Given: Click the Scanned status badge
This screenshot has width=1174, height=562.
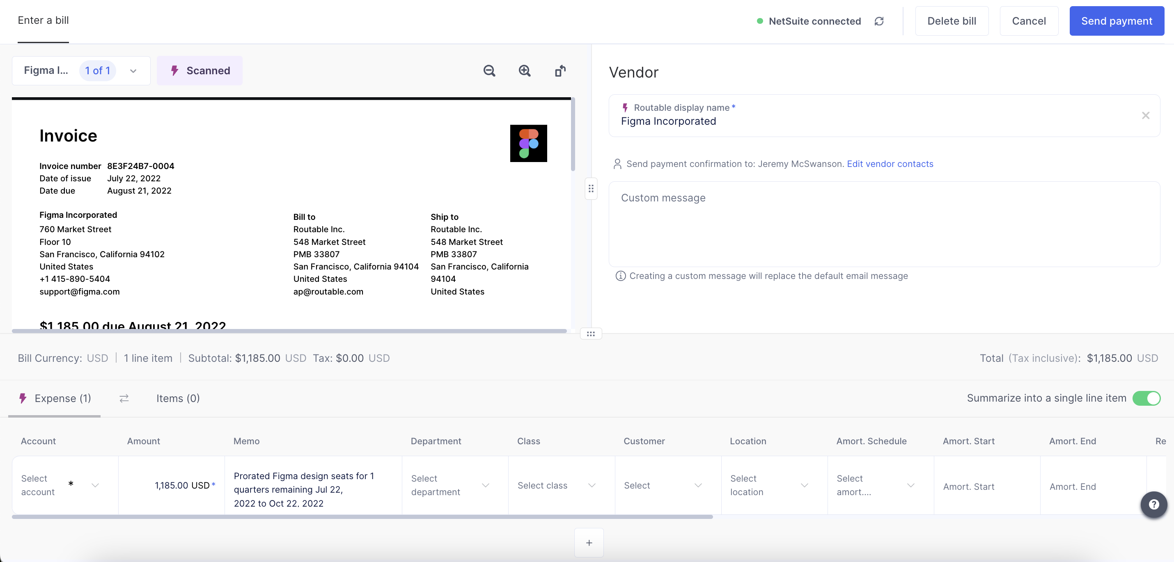Looking at the screenshot, I should (199, 71).
